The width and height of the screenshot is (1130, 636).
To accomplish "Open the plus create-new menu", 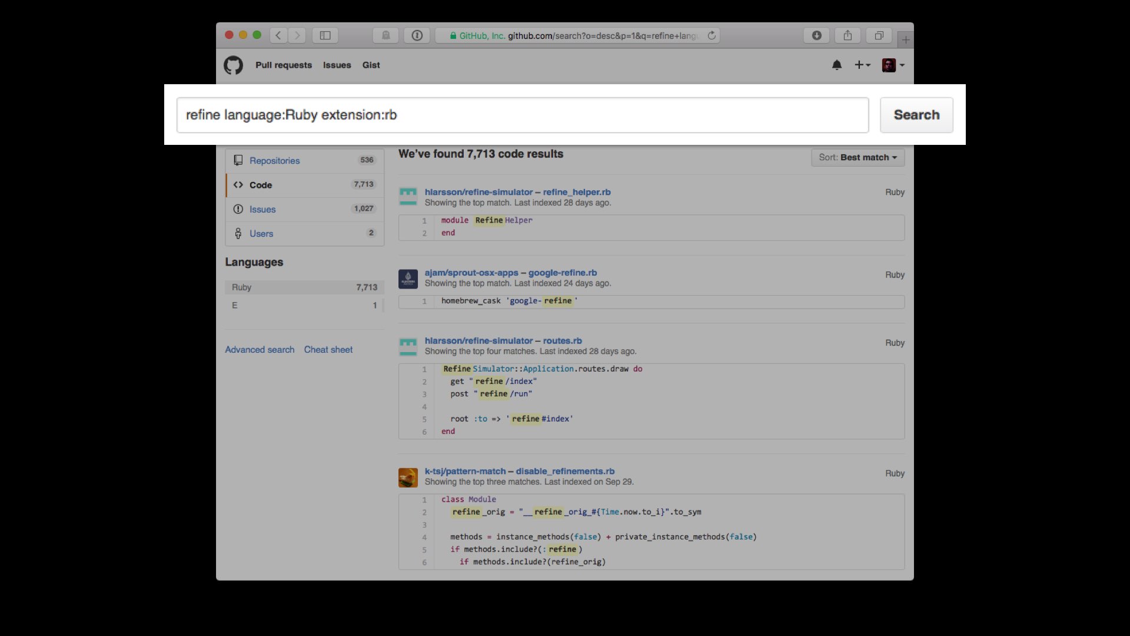I will 862,65.
